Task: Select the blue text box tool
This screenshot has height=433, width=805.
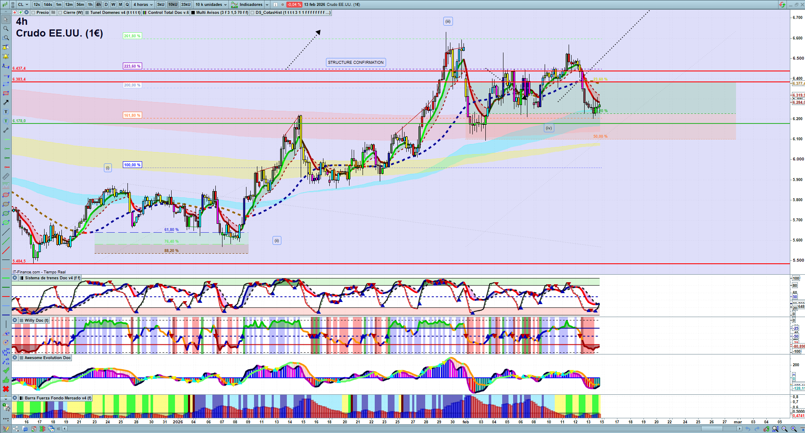Action: [x=6, y=112]
